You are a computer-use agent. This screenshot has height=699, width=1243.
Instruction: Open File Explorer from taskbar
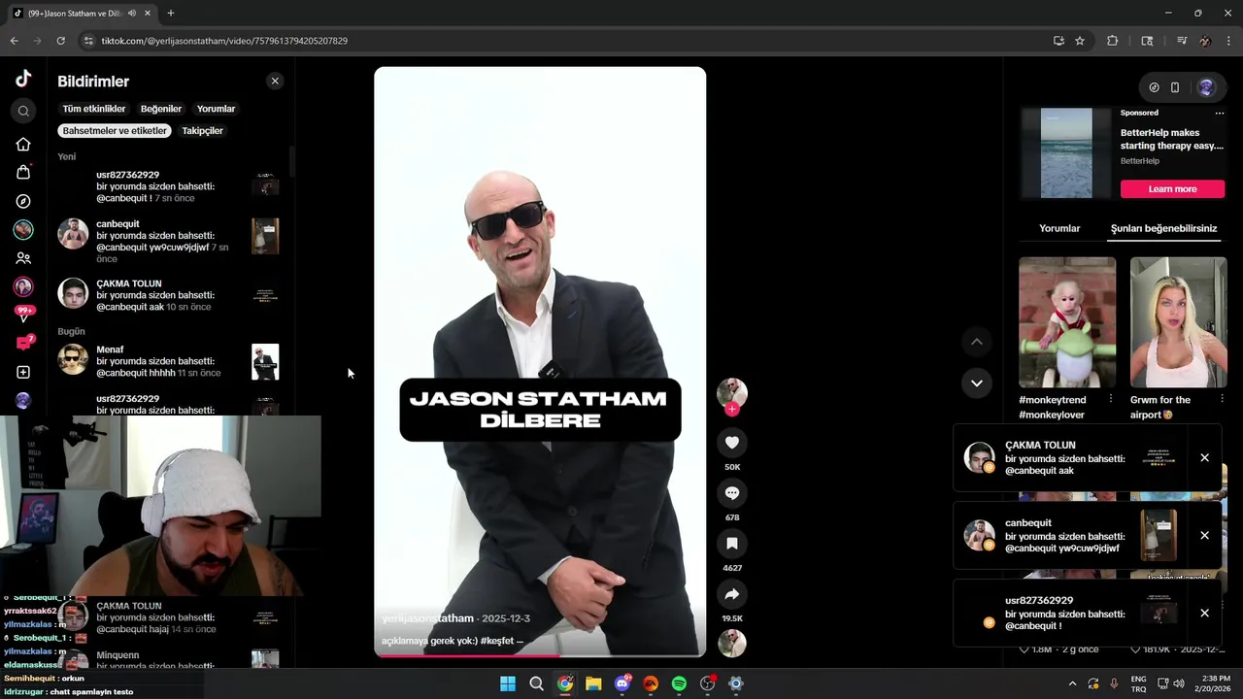tap(593, 683)
